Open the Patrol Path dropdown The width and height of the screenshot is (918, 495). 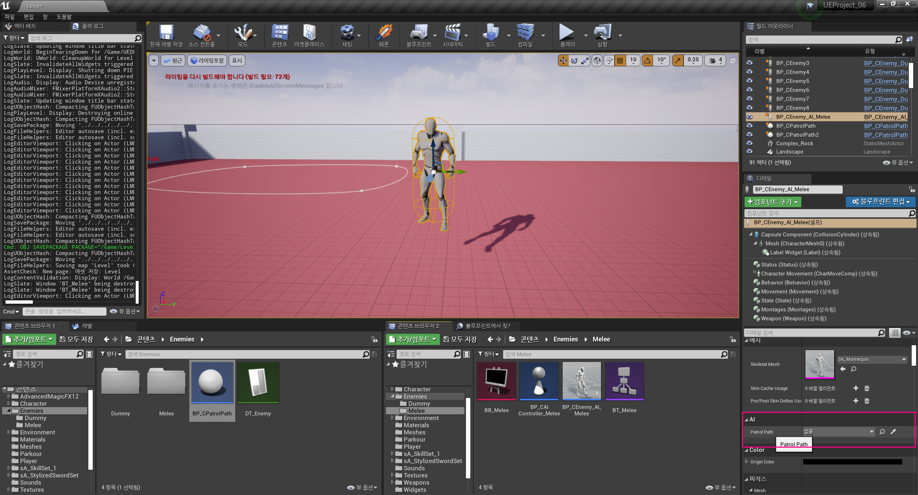tap(839, 432)
